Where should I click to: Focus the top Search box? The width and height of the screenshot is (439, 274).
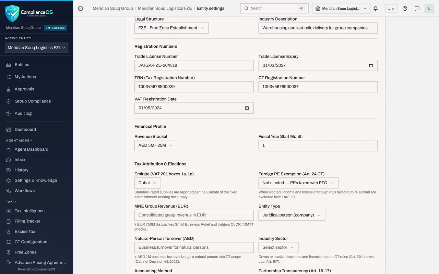tap(274, 9)
